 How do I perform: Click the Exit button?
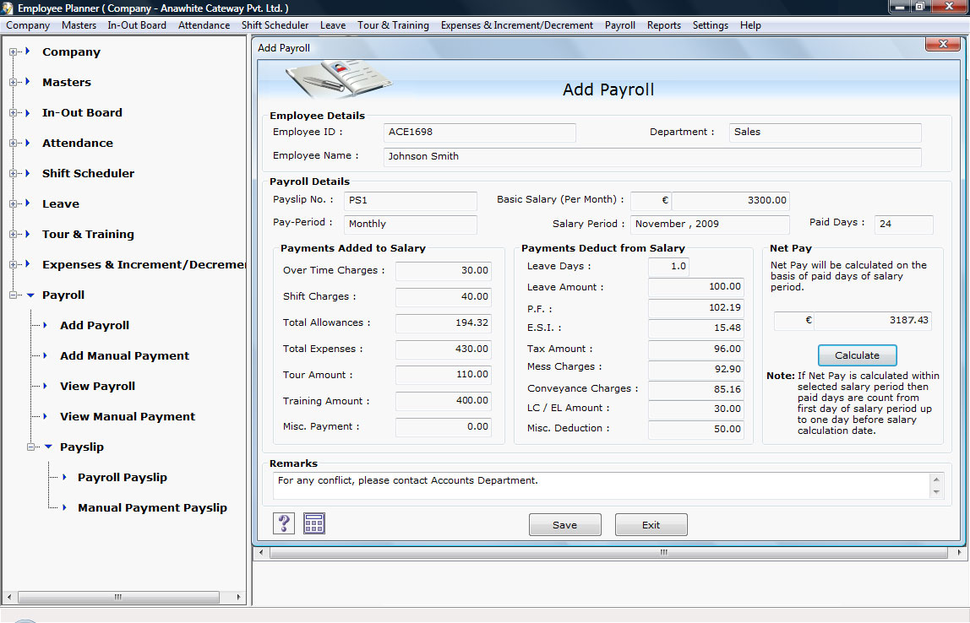651,525
